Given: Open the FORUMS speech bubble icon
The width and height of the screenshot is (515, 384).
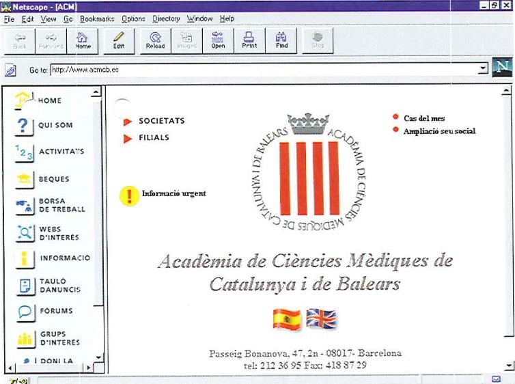Looking at the screenshot, I should click(24, 311).
